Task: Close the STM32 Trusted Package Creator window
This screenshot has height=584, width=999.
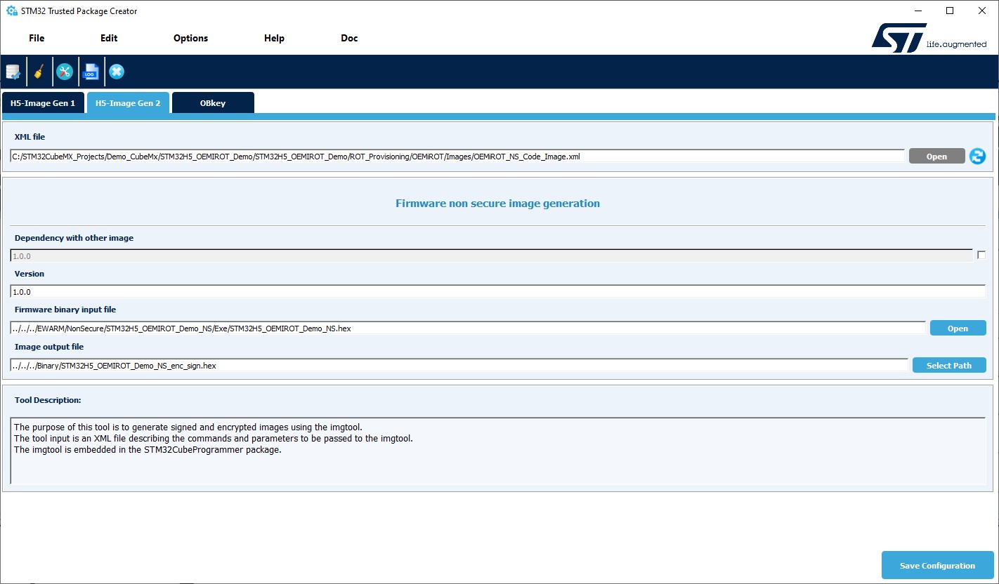Action: (982, 11)
